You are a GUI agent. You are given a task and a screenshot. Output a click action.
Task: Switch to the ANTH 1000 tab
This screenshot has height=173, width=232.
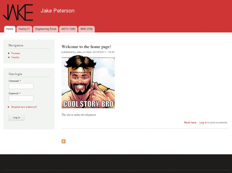point(68,29)
